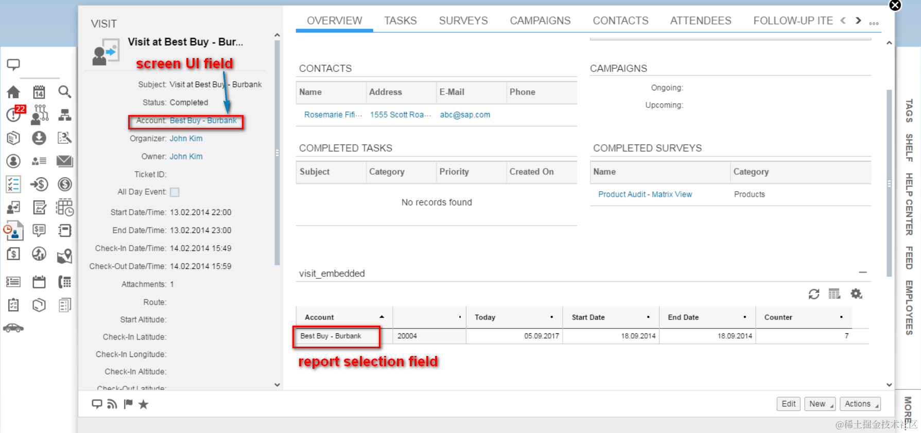Show next tabs with right chevron
This screenshot has width=921, height=433.
click(x=858, y=21)
